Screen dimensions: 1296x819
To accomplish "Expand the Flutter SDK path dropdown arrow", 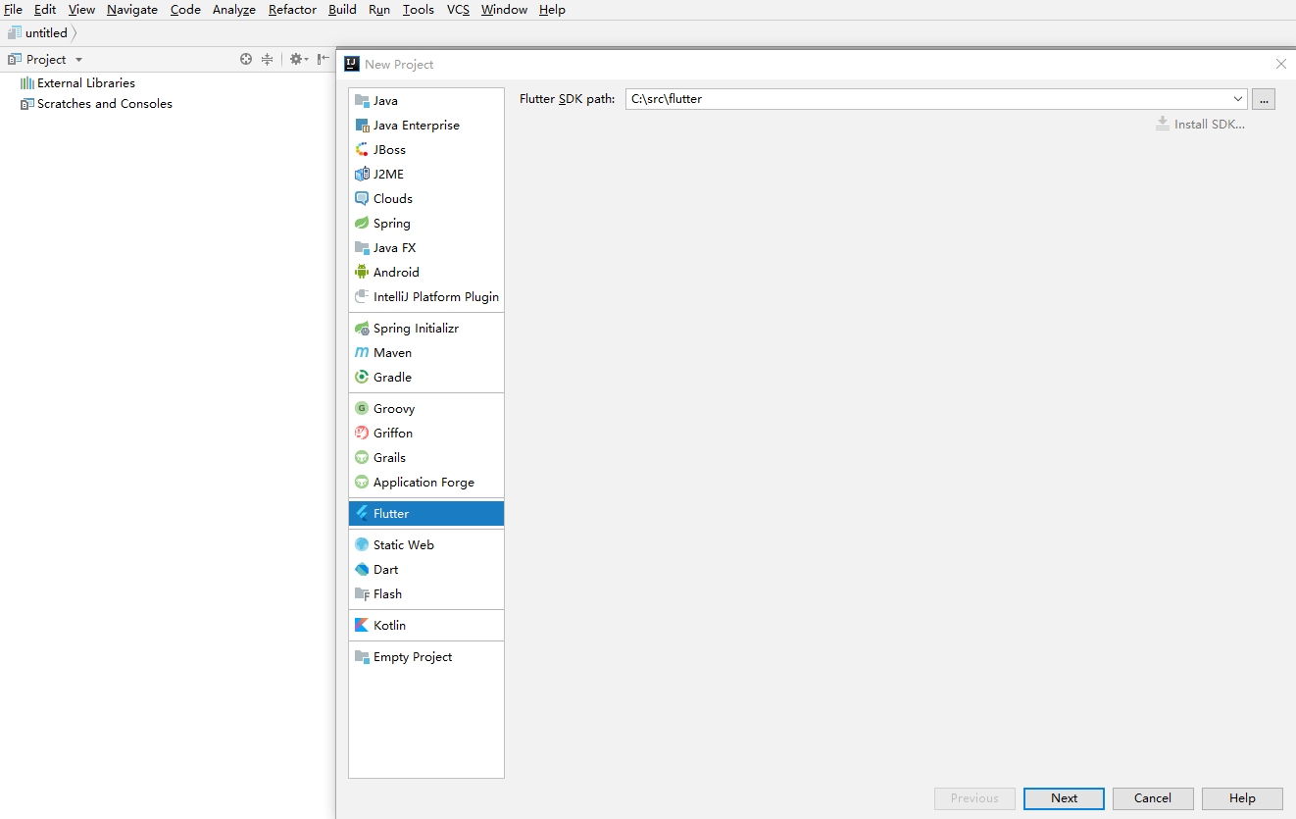I will (x=1238, y=99).
